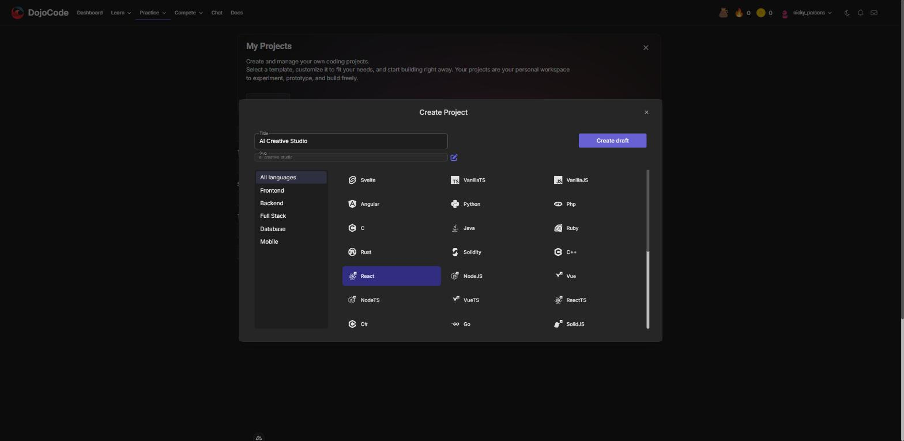This screenshot has width=904, height=441.
Task: Filter templates by Mobile
Action: pyautogui.click(x=291, y=242)
